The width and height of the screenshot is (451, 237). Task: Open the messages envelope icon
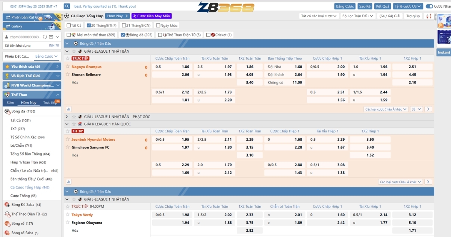51,37
